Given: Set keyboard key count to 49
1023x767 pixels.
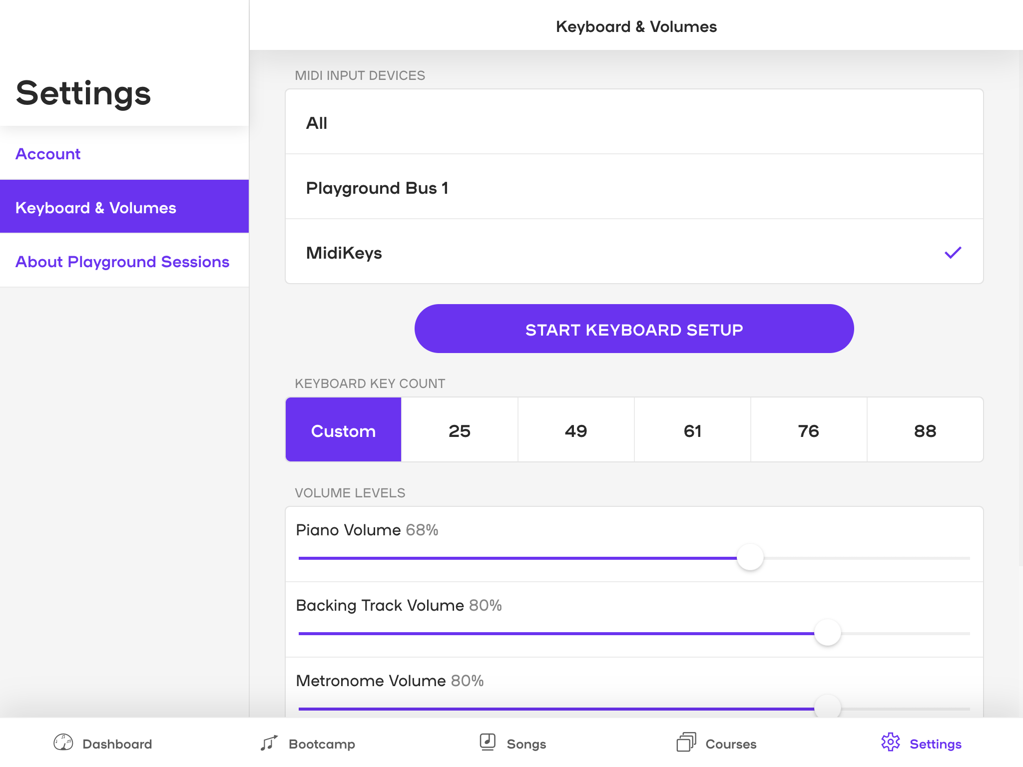Looking at the screenshot, I should (576, 430).
